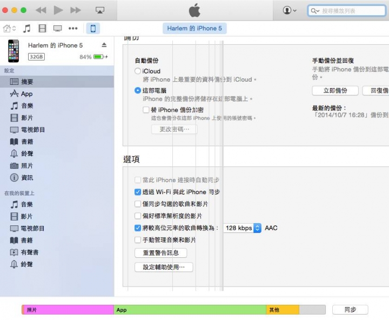This screenshot has height=320, width=389.
Task: Select the iPhone device button
Action: click(x=93, y=28)
